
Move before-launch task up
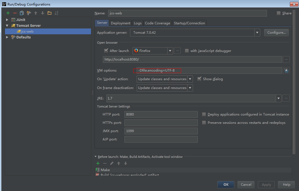tap(119, 163)
